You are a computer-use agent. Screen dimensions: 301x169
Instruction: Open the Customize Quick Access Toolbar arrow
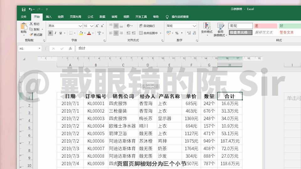point(47,9)
